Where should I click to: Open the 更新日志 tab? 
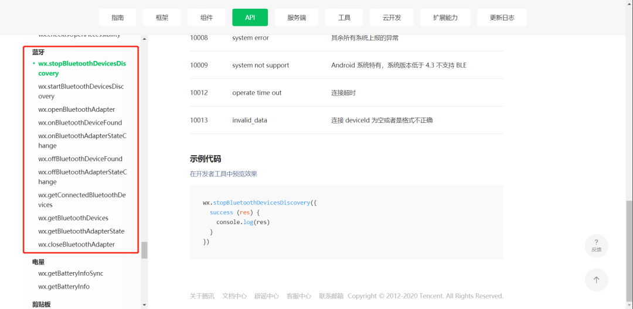pyautogui.click(x=502, y=18)
